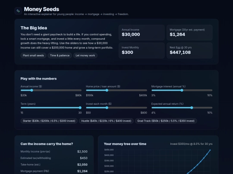Click the $400,000 chart axis label

[x=109, y=155]
